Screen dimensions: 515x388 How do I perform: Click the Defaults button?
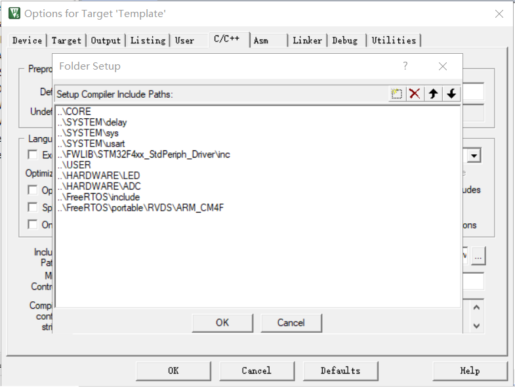(340, 370)
